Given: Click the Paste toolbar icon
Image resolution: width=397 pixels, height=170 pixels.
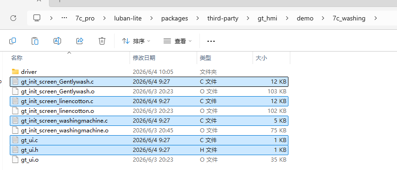Looking at the screenshot, I should pos(34,41).
